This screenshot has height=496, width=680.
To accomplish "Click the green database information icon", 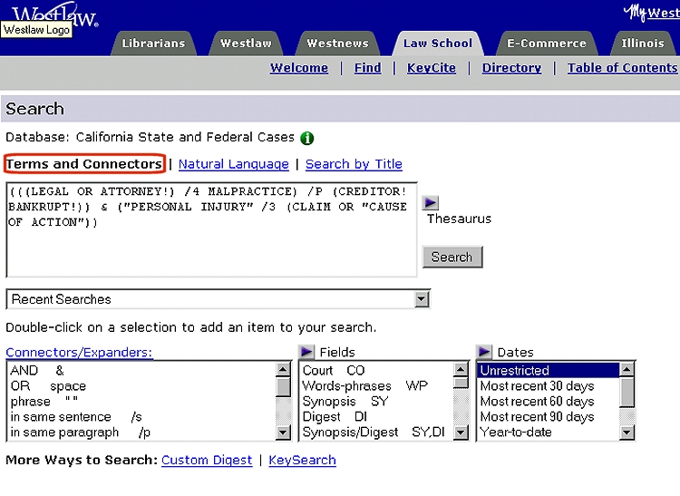I will click(307, 138).
